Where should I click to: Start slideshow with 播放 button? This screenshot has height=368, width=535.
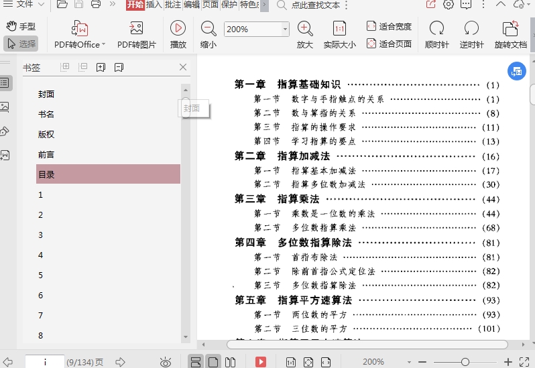(178, 34)
